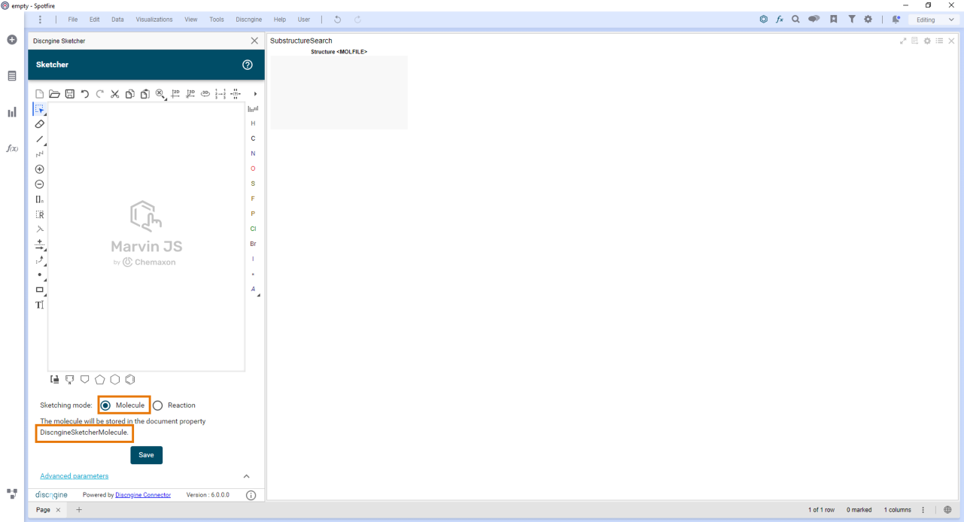
Task: Open the Visualizations menu
Action: pyautogui.click(x=154, y=20)
